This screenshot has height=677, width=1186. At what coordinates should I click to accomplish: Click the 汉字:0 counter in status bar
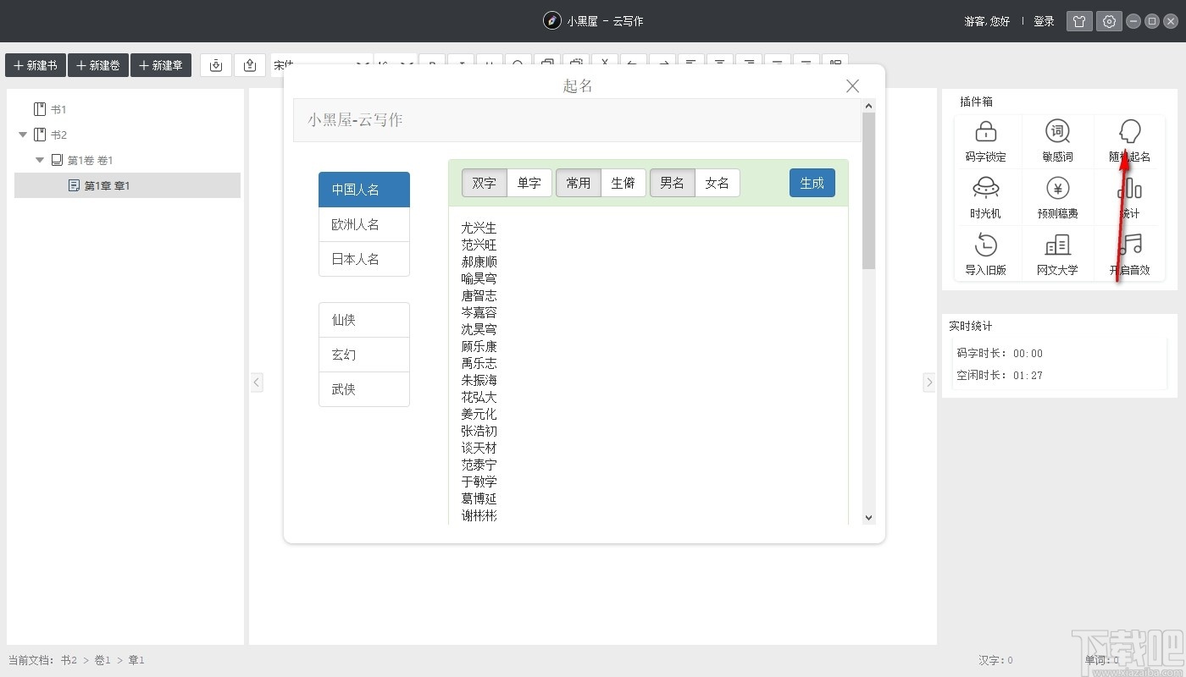click(995, 660)
